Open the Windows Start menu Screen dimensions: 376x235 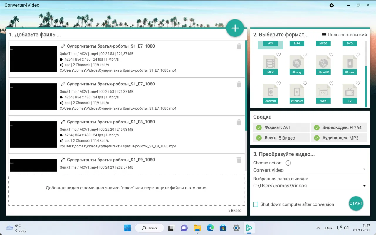click(127, 228)
